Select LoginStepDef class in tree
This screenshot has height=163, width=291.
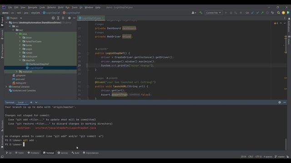[36, 68]
